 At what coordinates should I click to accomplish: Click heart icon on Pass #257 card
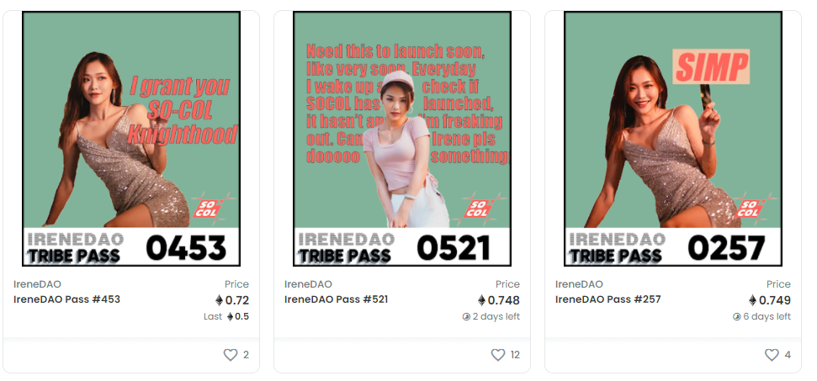point(772,355)
